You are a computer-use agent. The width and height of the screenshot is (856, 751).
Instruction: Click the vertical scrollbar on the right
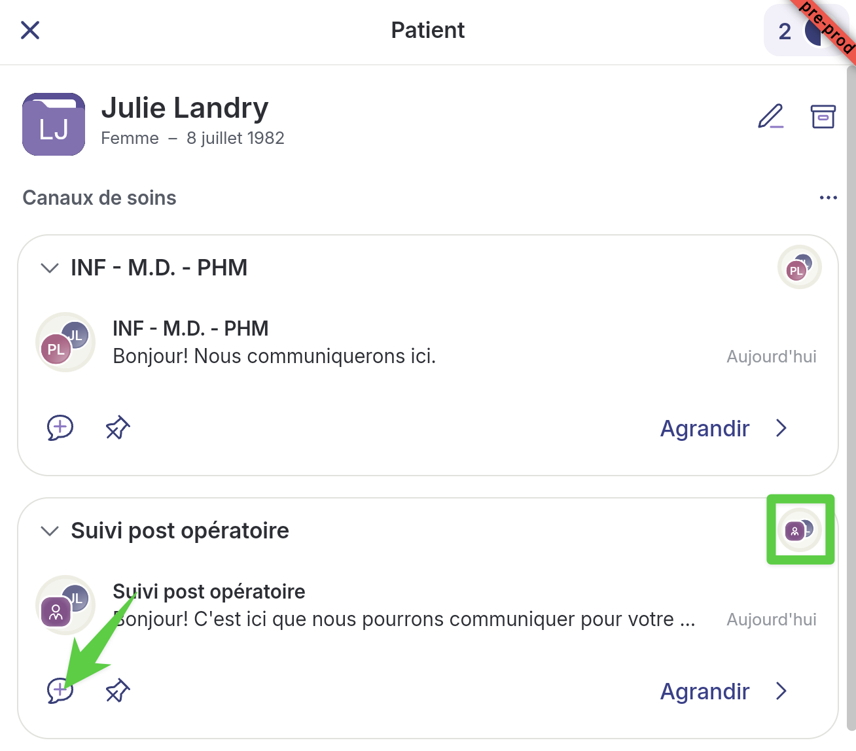[851, 393]
